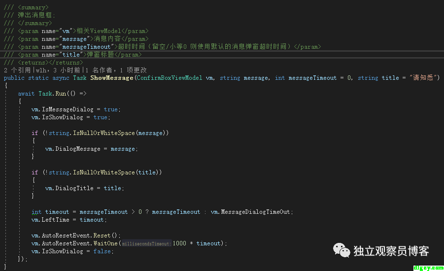
Task: Click the "static" keyword in signature
Action: (38, 78)
